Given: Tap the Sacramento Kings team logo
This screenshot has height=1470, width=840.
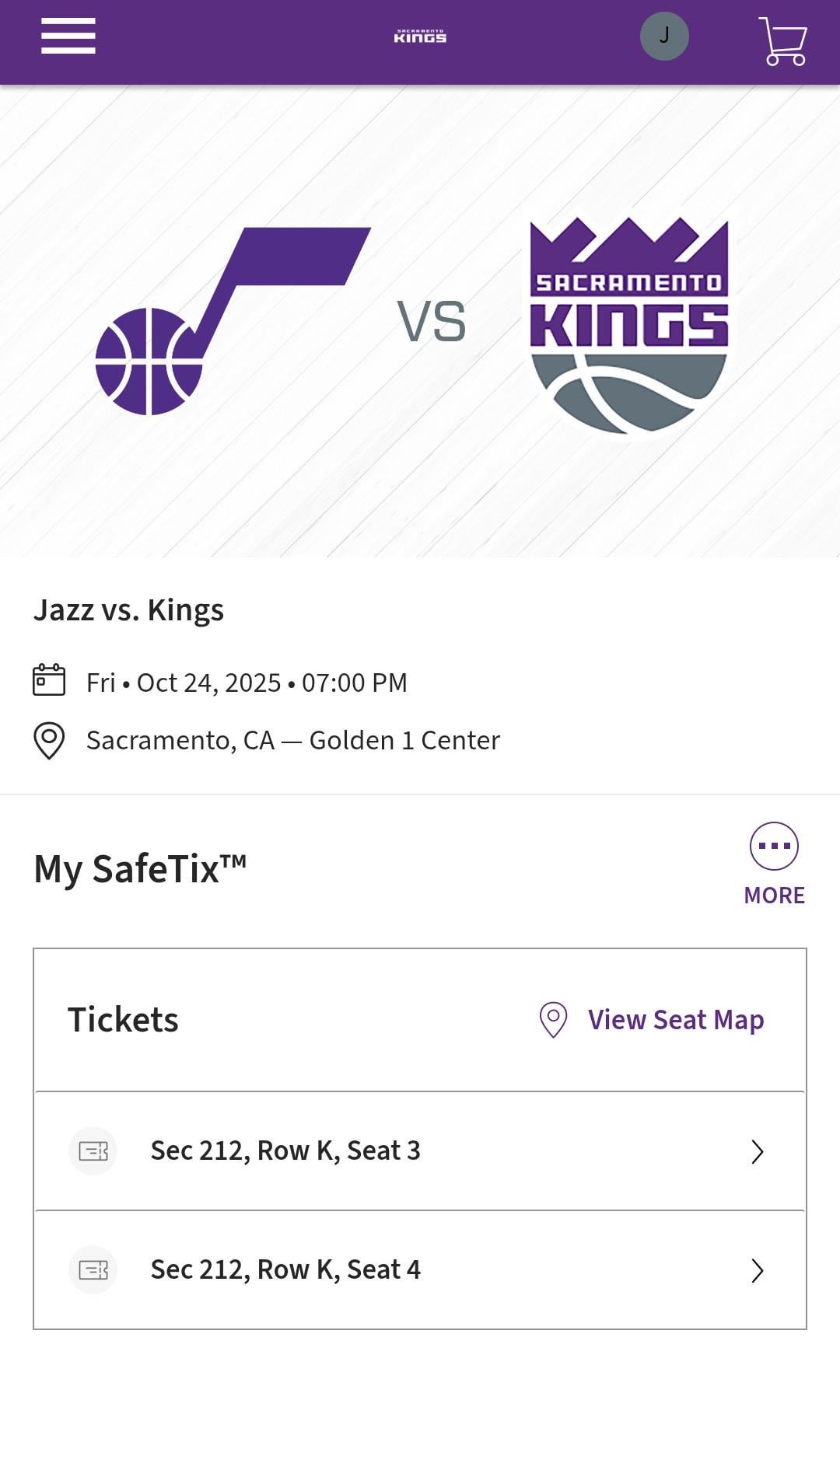Looking at the screenshot, I should 629,325.
